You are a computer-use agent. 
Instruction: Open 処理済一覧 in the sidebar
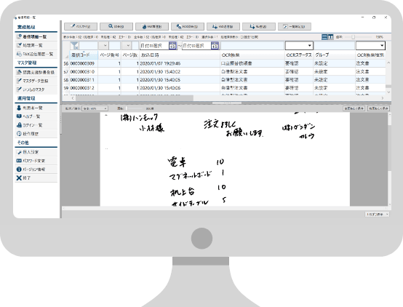coord(36,46)
